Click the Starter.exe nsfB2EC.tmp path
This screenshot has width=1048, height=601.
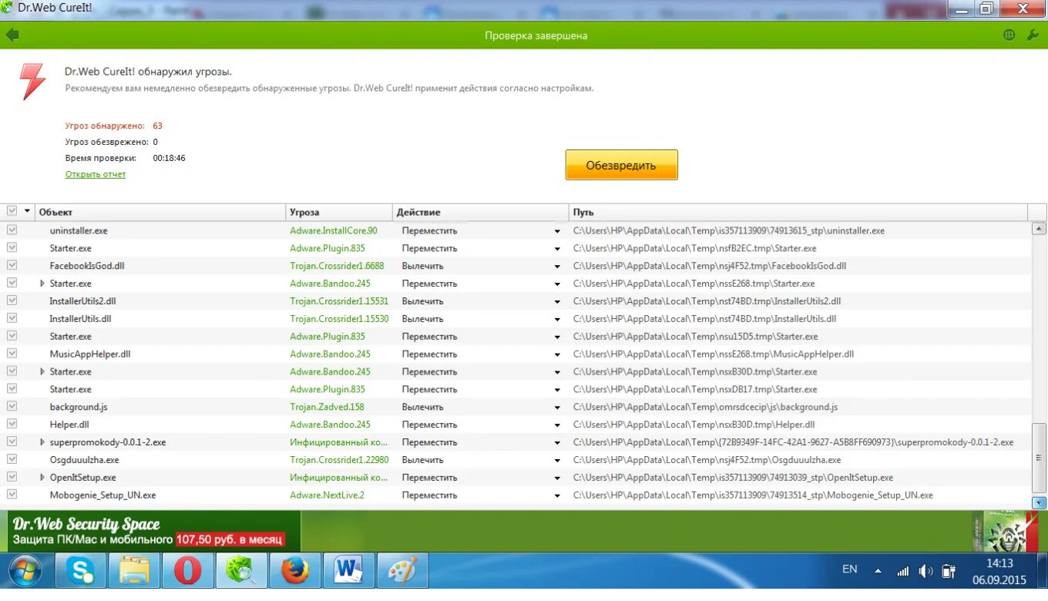tap(694, 248)
